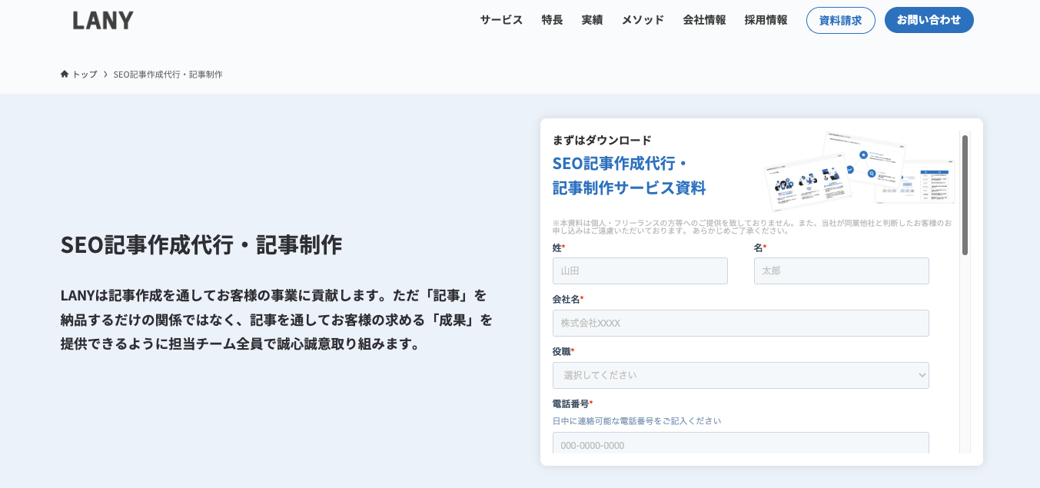
Task: Click the chevron on 選択してください dropdown
Action: point(920,375)
